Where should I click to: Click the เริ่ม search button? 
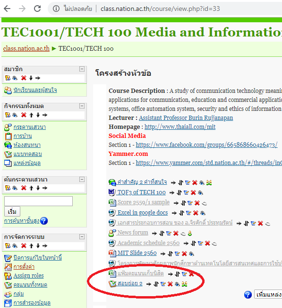[x=12, y=211]
